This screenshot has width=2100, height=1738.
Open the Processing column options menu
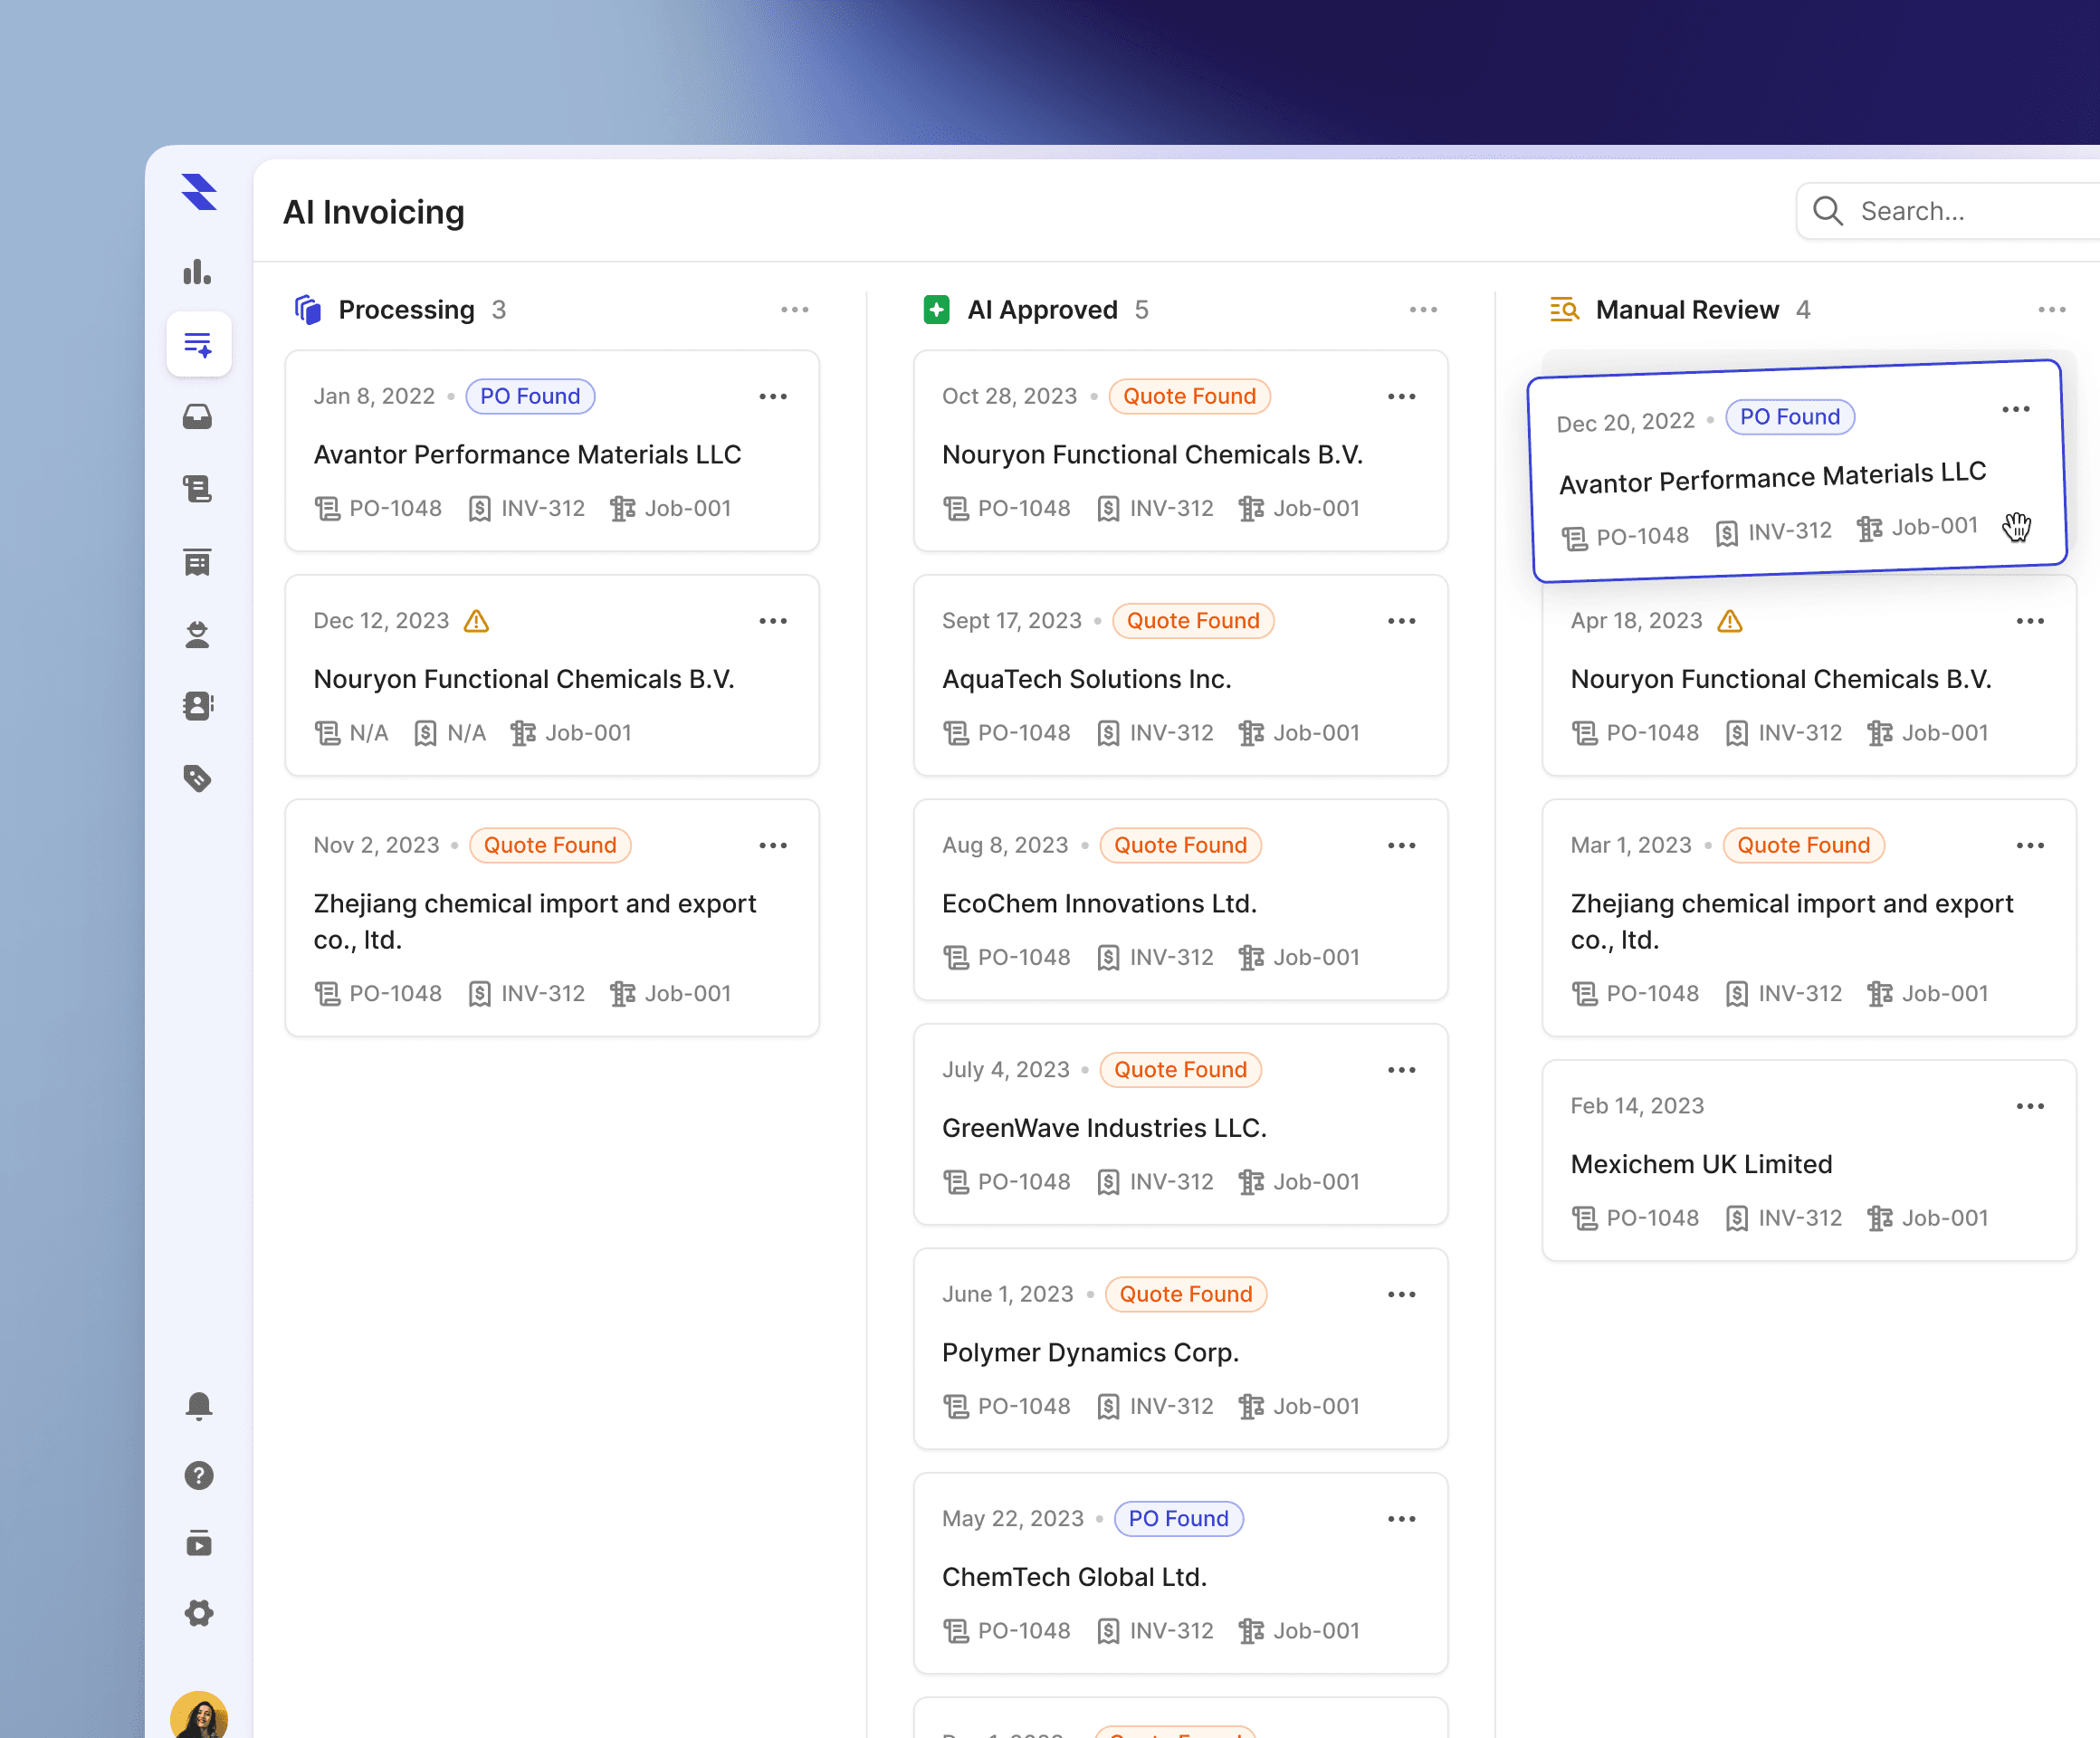(795, 310)
